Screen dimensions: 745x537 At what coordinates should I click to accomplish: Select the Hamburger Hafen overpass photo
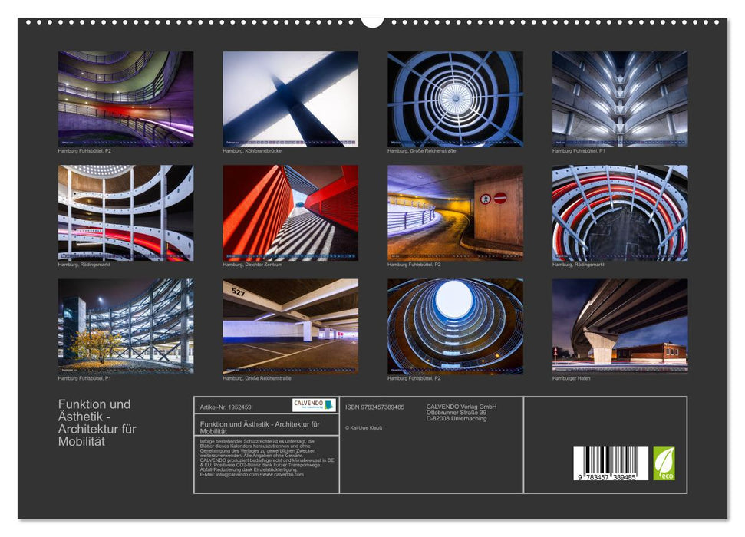click(619, 326)
